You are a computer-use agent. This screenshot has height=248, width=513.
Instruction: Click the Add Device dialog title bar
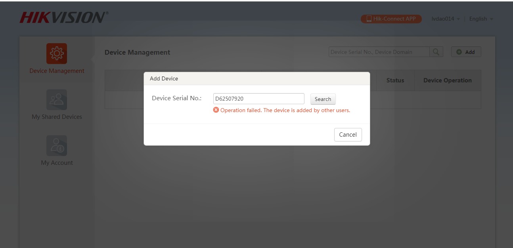pos(256,78)
